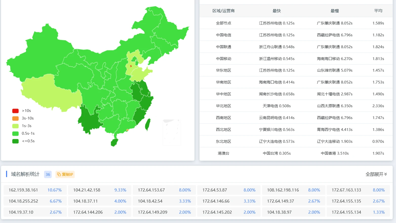Click the 平均 column header
The image size is (396, 223).
coord(378,11)
